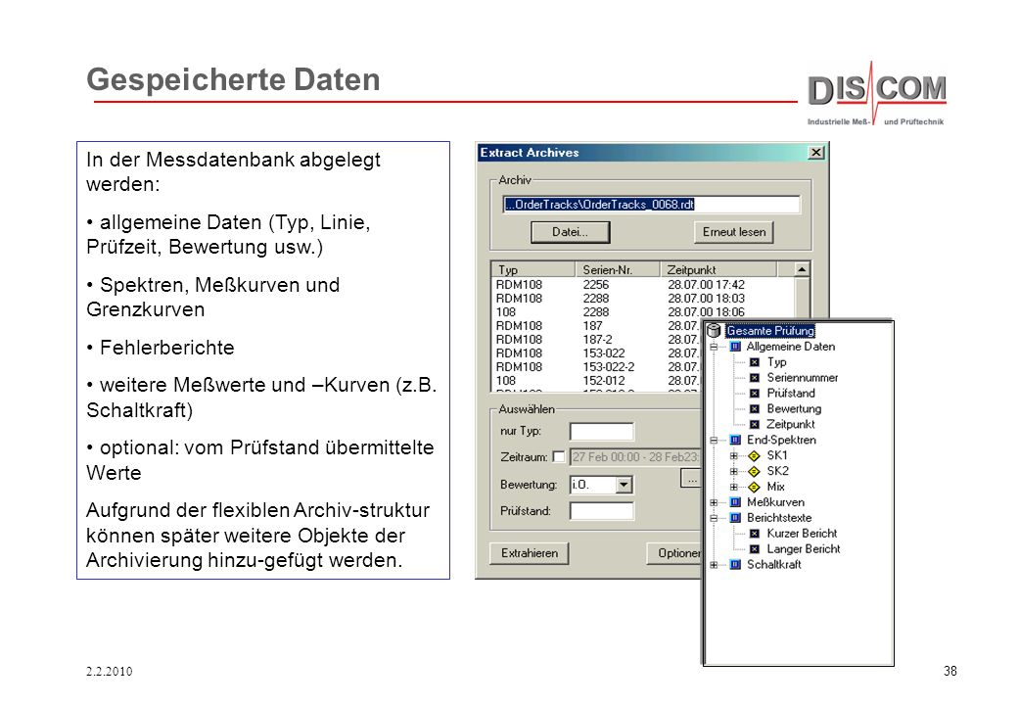1018x705 pixels.
Task: Toggle the Seriennummer checkbox in tree
Action: pyautogui.click(x=755, y=378)
